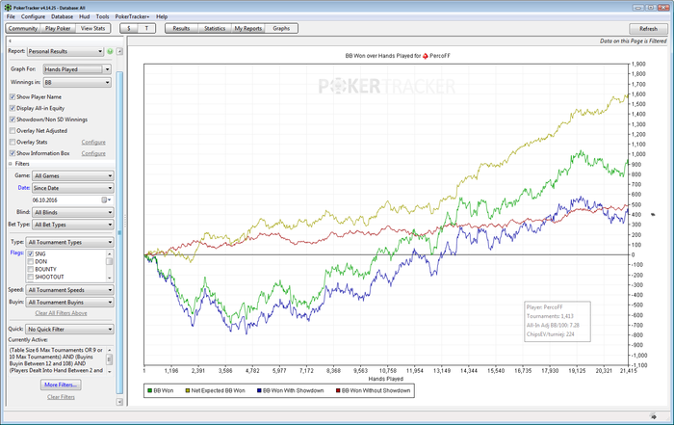Click Configure link beside Overlay Stats
The width and height of the screenshot is (674, 425).
tap(93, 142)
